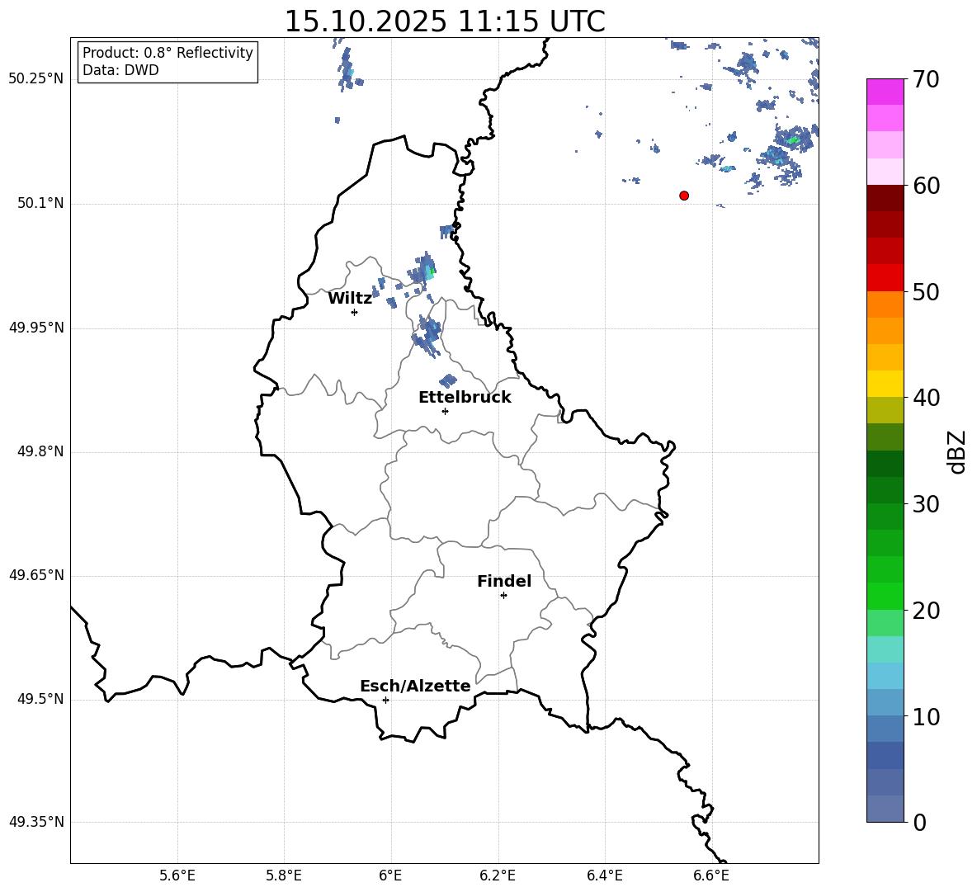This screenshot has width=977, height=892.
Task: Click the 10 colorbar tick label
Action: [x=926, y=716]
